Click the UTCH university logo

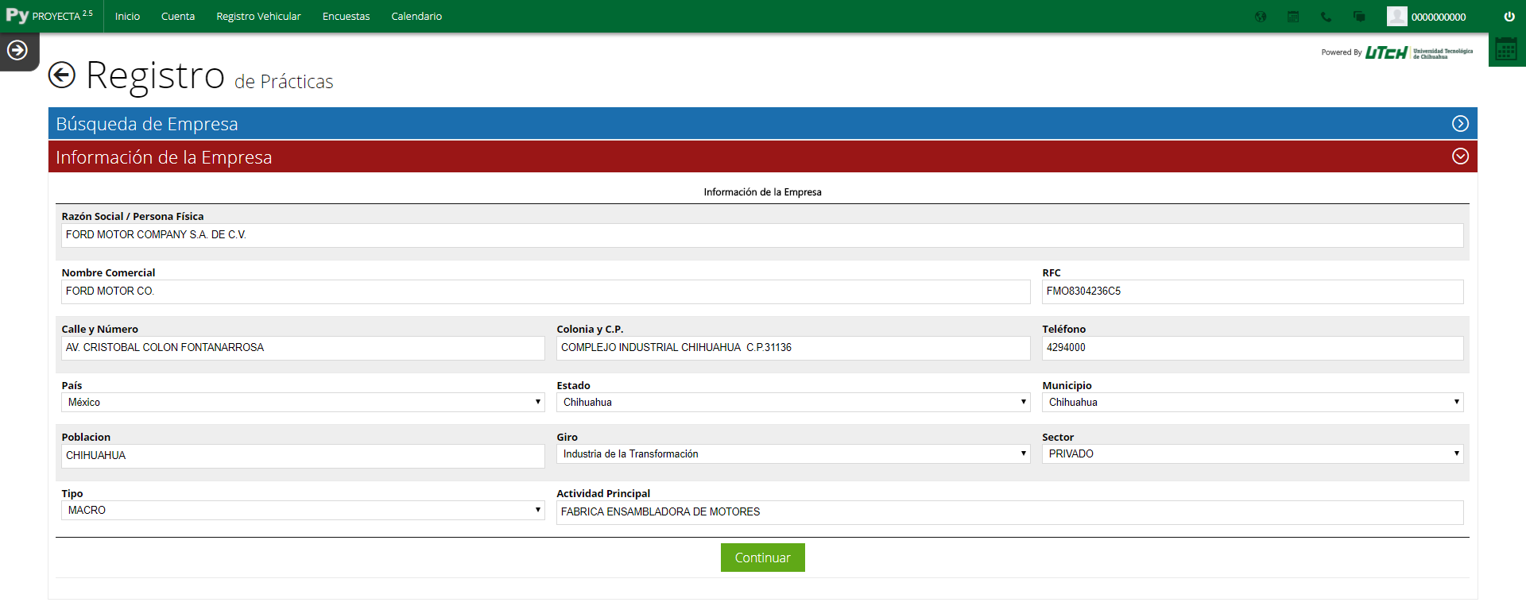[x=1419, y=52]
